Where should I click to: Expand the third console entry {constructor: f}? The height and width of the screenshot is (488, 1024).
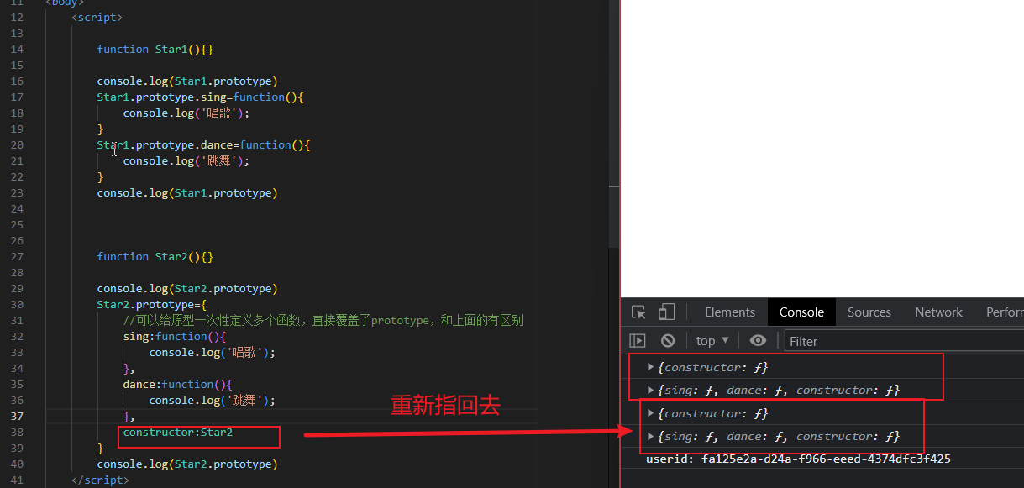(x=650, y=413)
